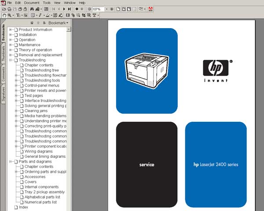Open the Zoom tool dropdown arrow

[x=13, y=15]
